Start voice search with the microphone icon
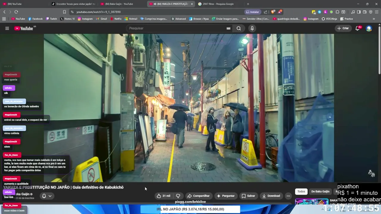The height and width of the screenshot is (214, 381). click(x=252, y=28)
